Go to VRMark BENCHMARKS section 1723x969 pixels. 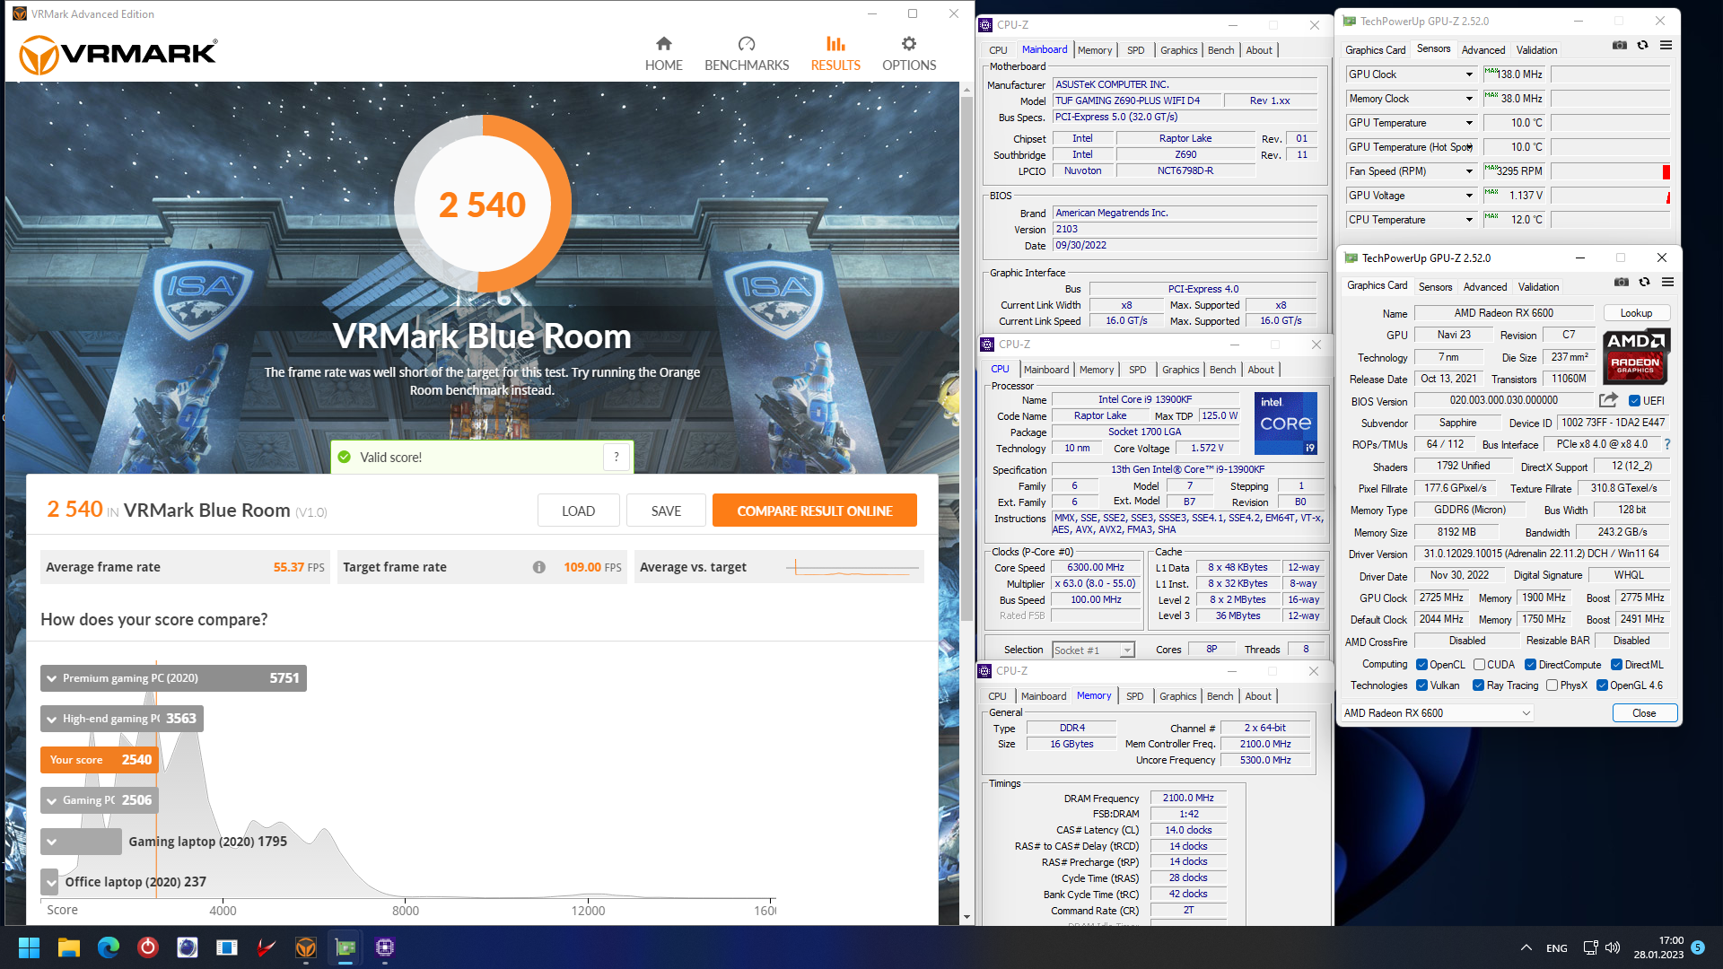coord(747,54)
